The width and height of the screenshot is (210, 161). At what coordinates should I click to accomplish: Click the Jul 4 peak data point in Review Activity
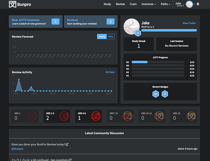19,79
